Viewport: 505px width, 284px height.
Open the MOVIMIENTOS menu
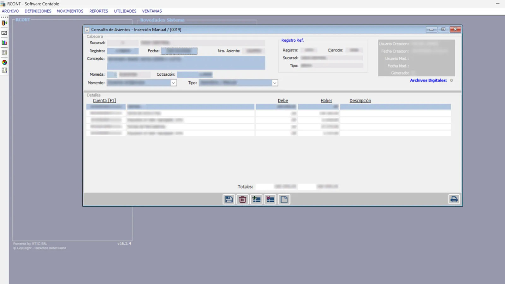click(70, 11)
